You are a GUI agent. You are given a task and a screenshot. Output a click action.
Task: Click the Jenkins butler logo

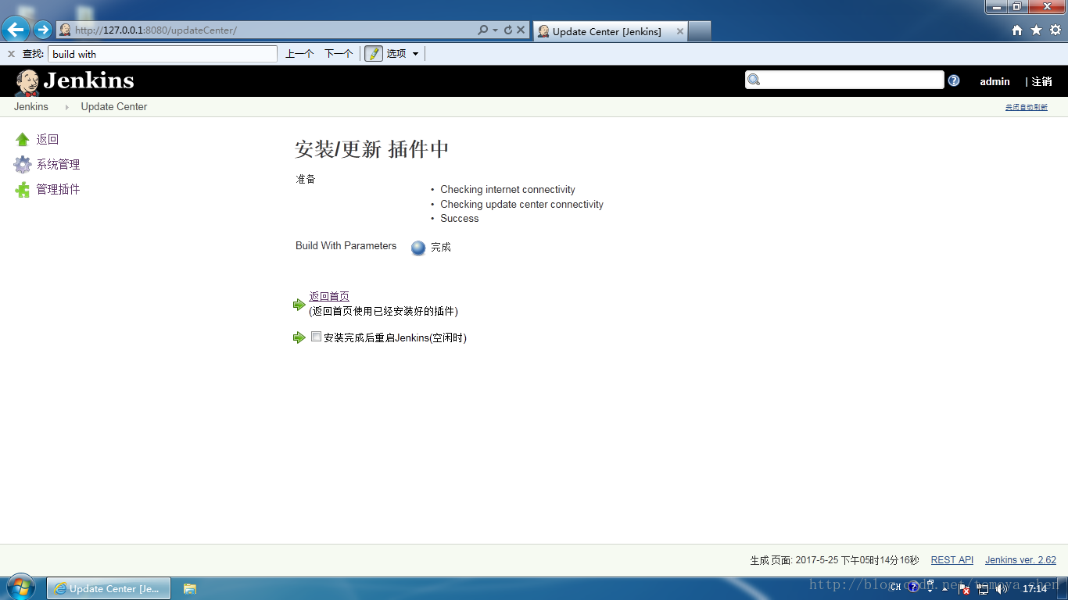27,82
